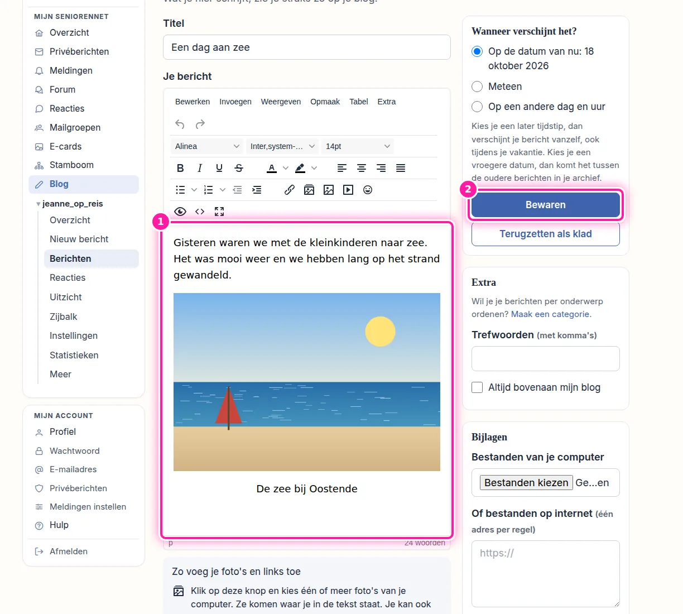The image size is (683, 614).
Task: Toggle bold formatting
Action: point(180,168)
